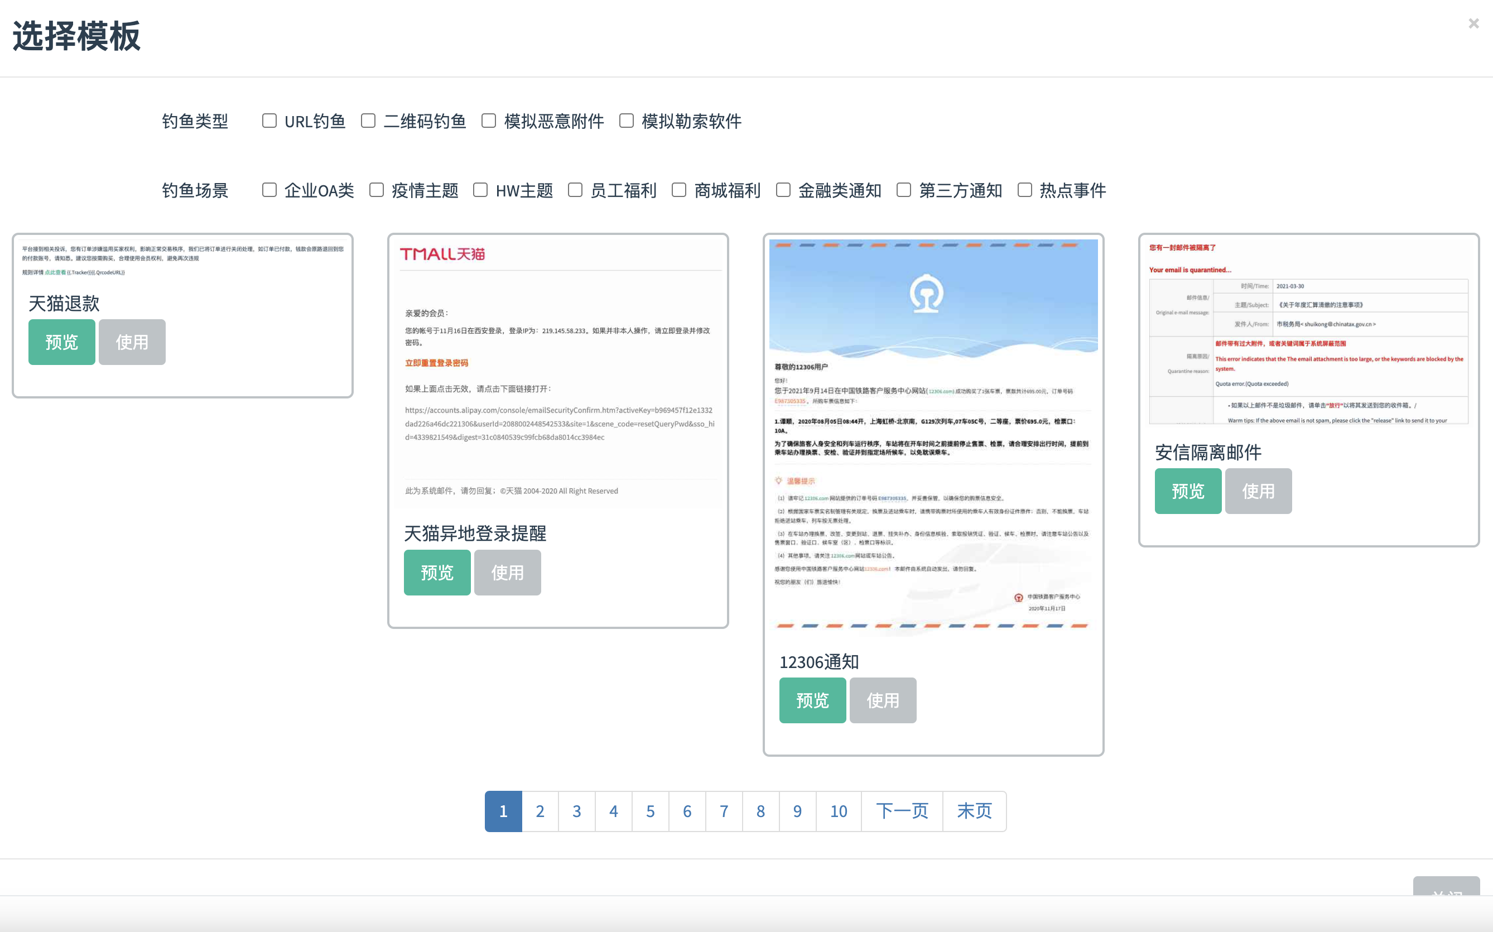Check the 第三方通知 checkbox
The height and width of the screenshot is (932, 1493).
point(904,190)
